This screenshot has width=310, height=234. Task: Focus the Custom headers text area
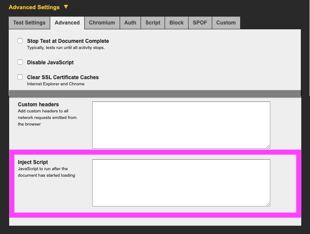(181, 125)
